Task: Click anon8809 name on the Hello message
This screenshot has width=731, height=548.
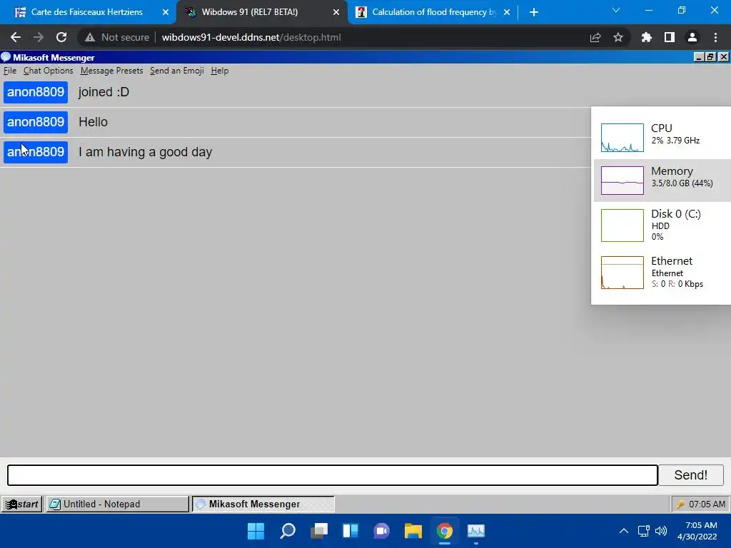Action: coord(36,122)
